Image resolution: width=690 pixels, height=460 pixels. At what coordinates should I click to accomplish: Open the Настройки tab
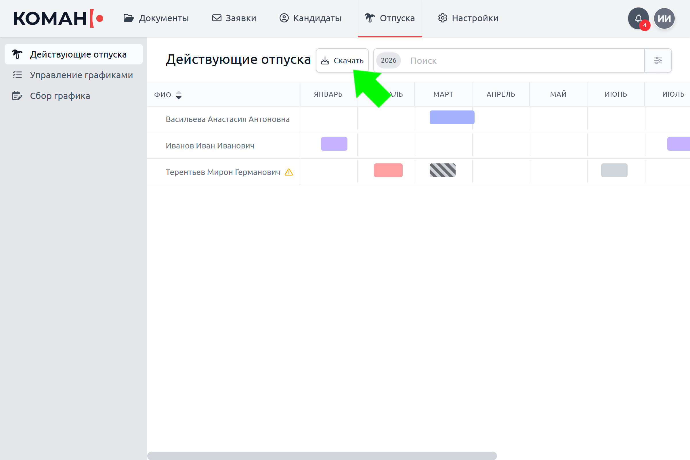(468, 18)
